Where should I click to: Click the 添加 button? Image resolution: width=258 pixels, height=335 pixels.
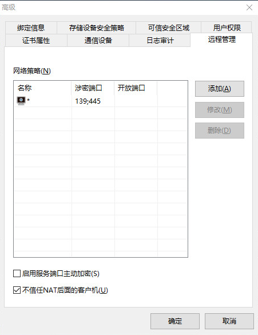(x=220, y=89)
